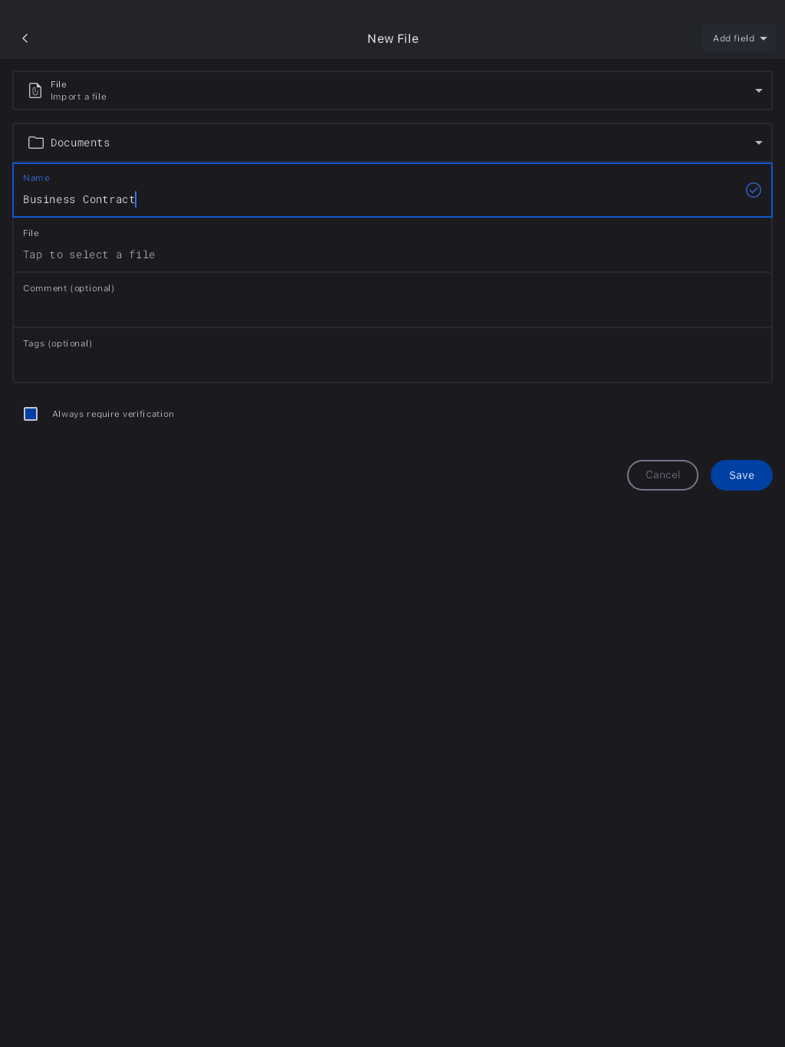This screenshot has width=785, height=1047.
Task: Click the Always require verification label
Action: [113, 414]
